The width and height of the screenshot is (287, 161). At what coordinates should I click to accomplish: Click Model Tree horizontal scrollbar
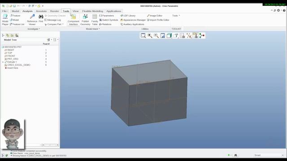click(x=50, y=145)
